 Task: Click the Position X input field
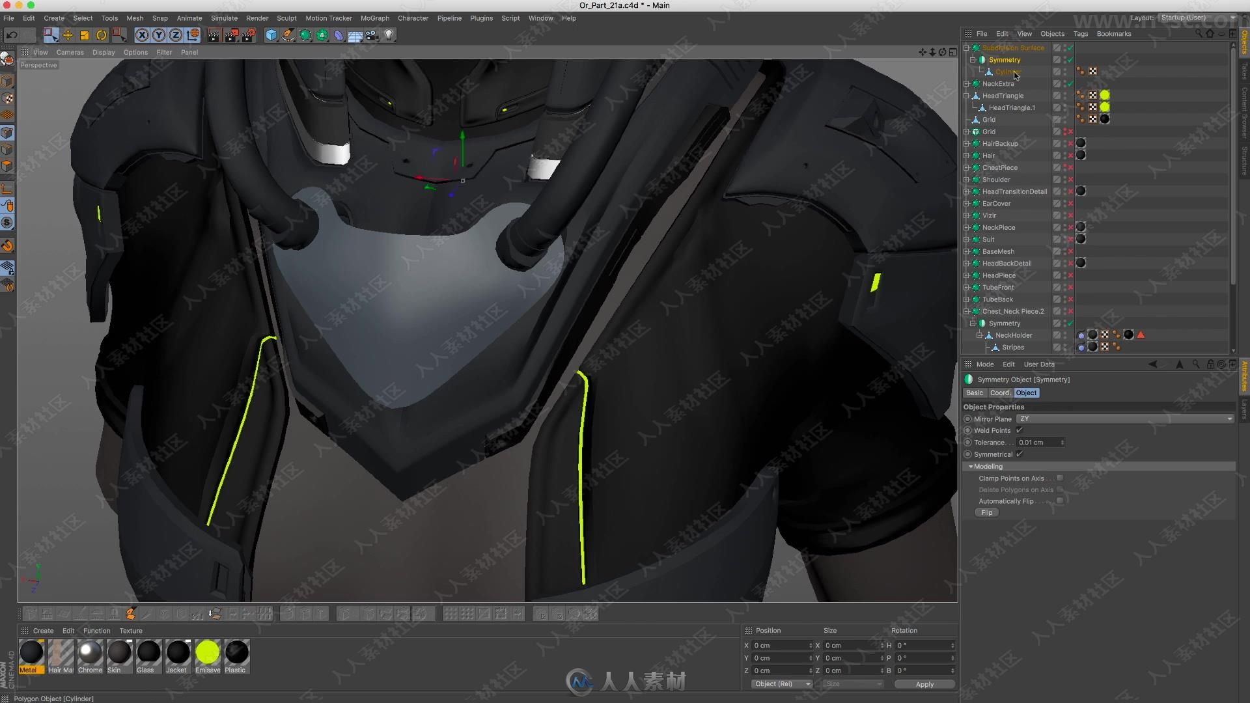782,646
